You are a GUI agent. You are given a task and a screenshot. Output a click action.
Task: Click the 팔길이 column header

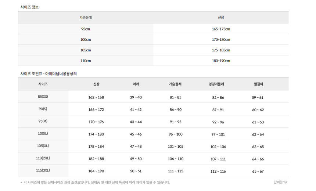point(258,84)
